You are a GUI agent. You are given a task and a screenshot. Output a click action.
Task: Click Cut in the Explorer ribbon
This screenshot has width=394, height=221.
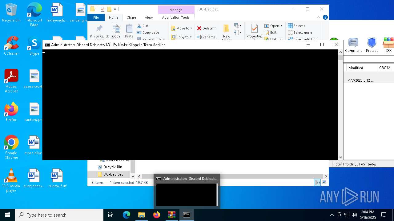coord(143,26)
